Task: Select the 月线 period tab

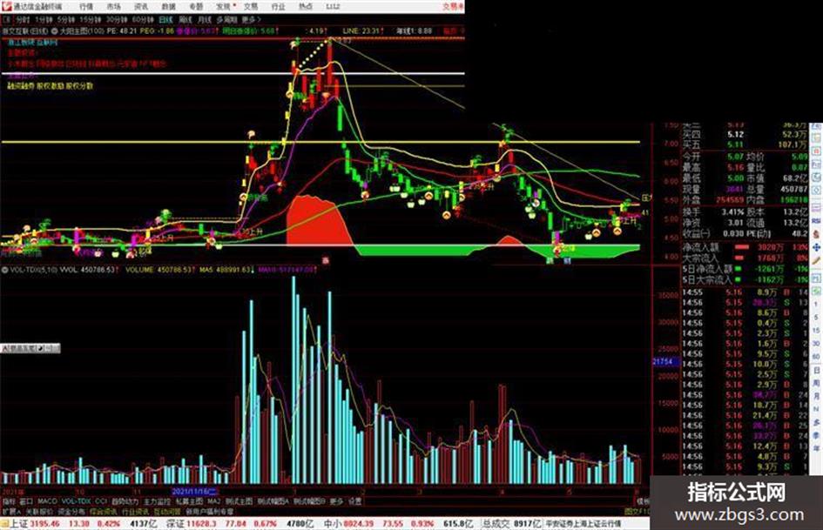Action: tap(204, 20)
